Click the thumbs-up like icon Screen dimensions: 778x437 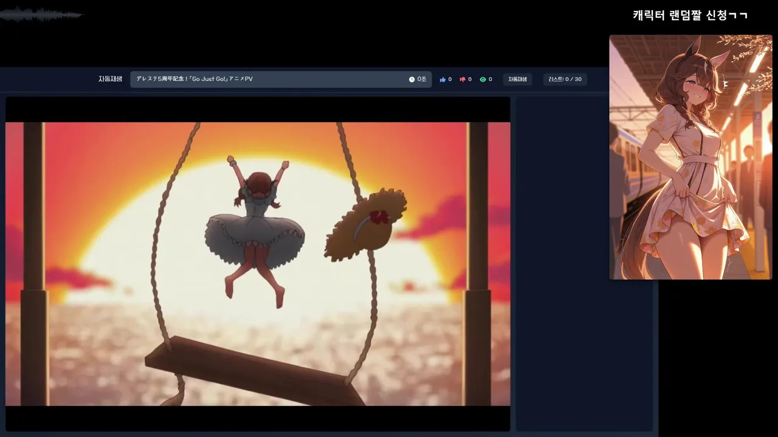pos(442,80)
